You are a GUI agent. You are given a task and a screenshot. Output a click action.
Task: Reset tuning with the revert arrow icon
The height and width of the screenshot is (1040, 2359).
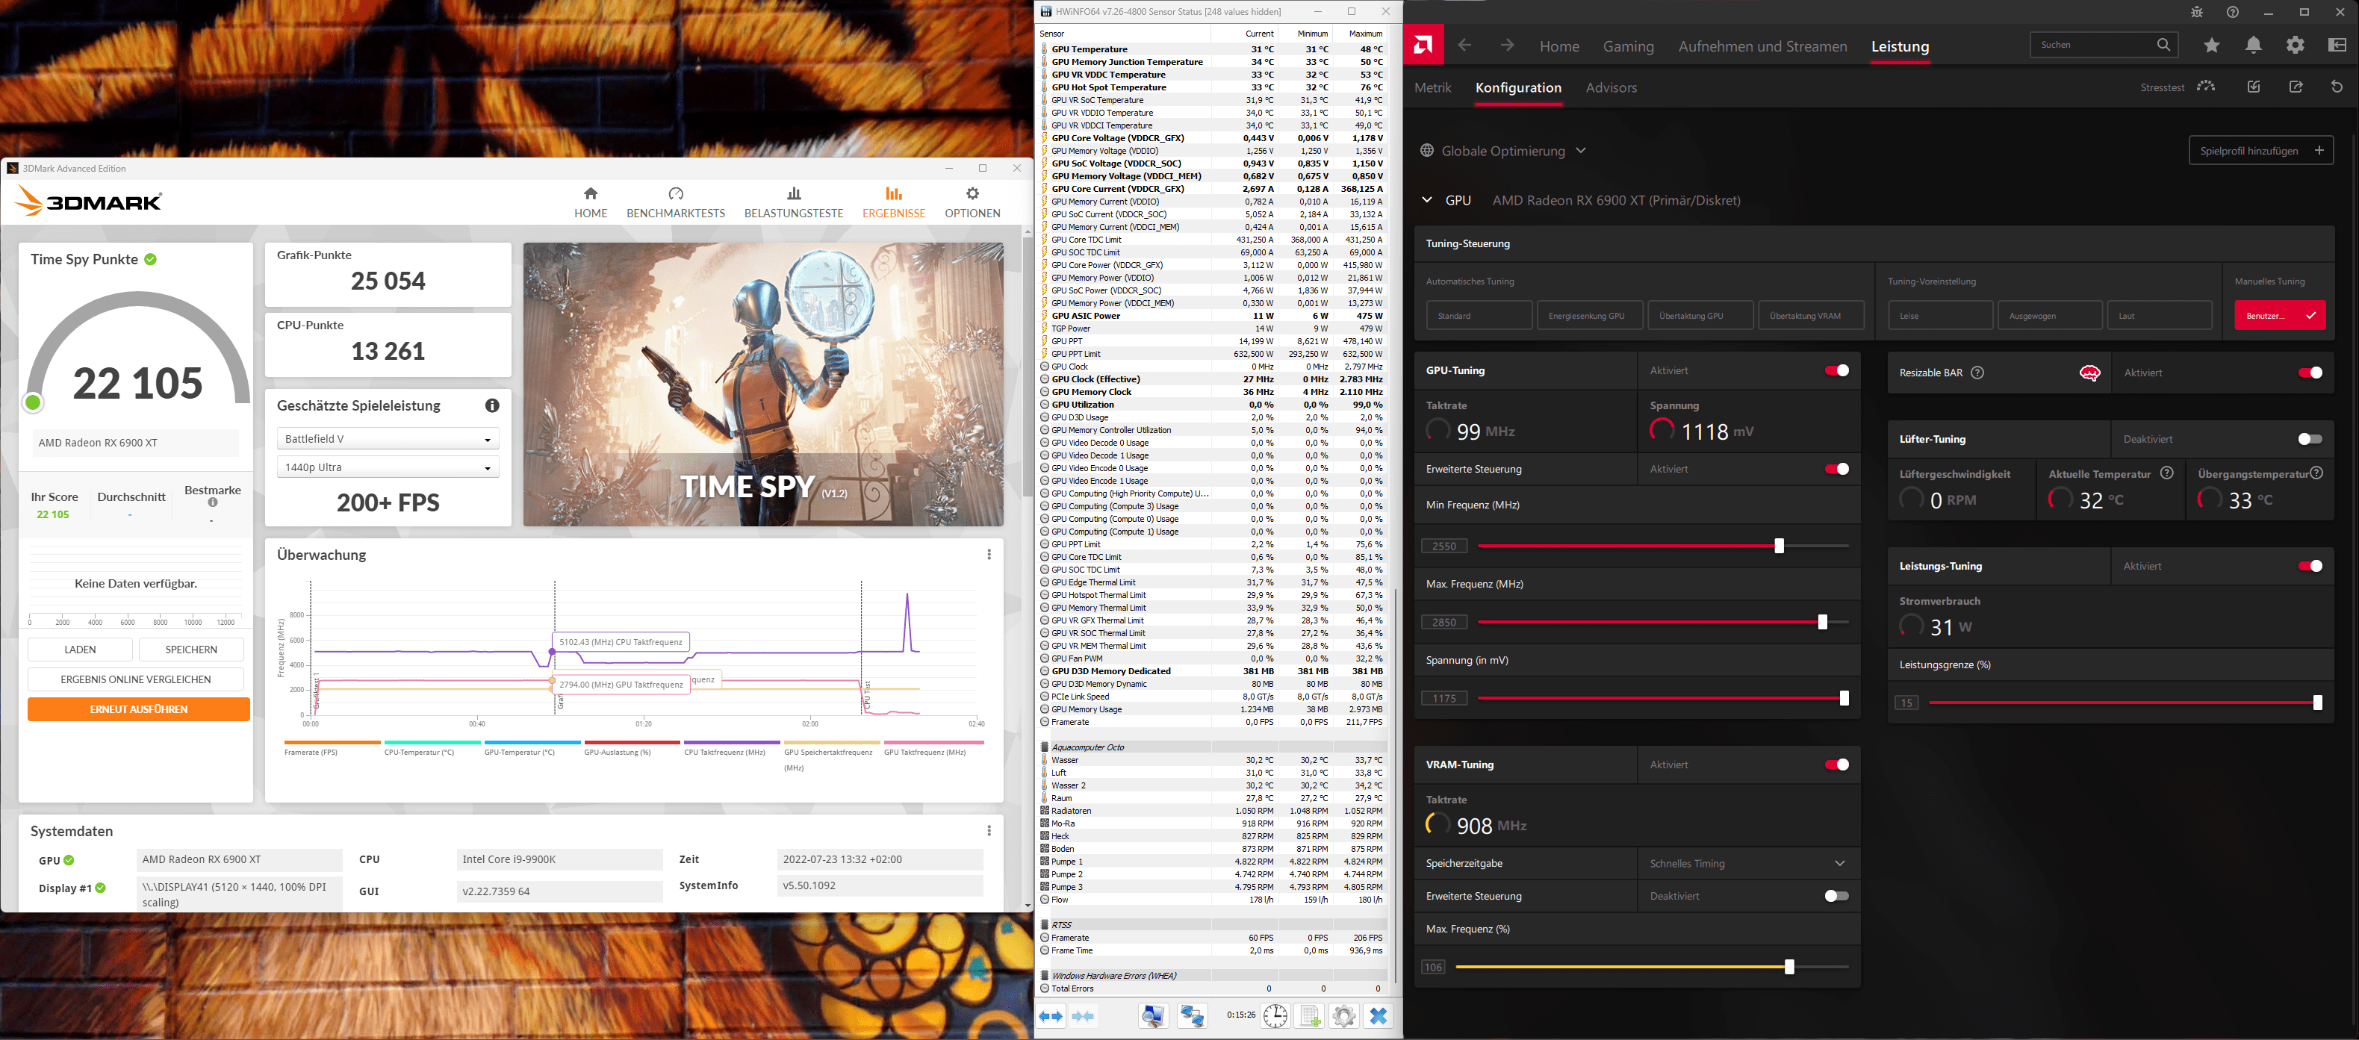pos(2337,87)
